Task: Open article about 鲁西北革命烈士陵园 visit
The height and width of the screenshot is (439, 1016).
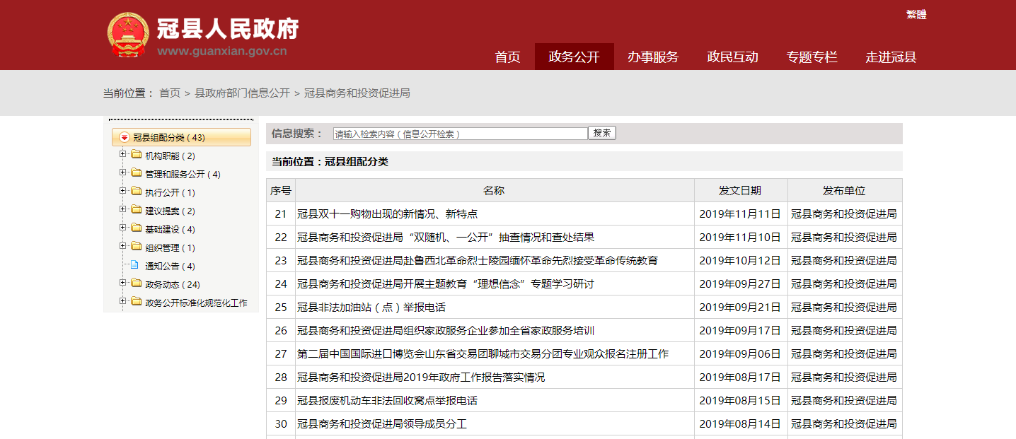Action: click(x=478, y=261)
